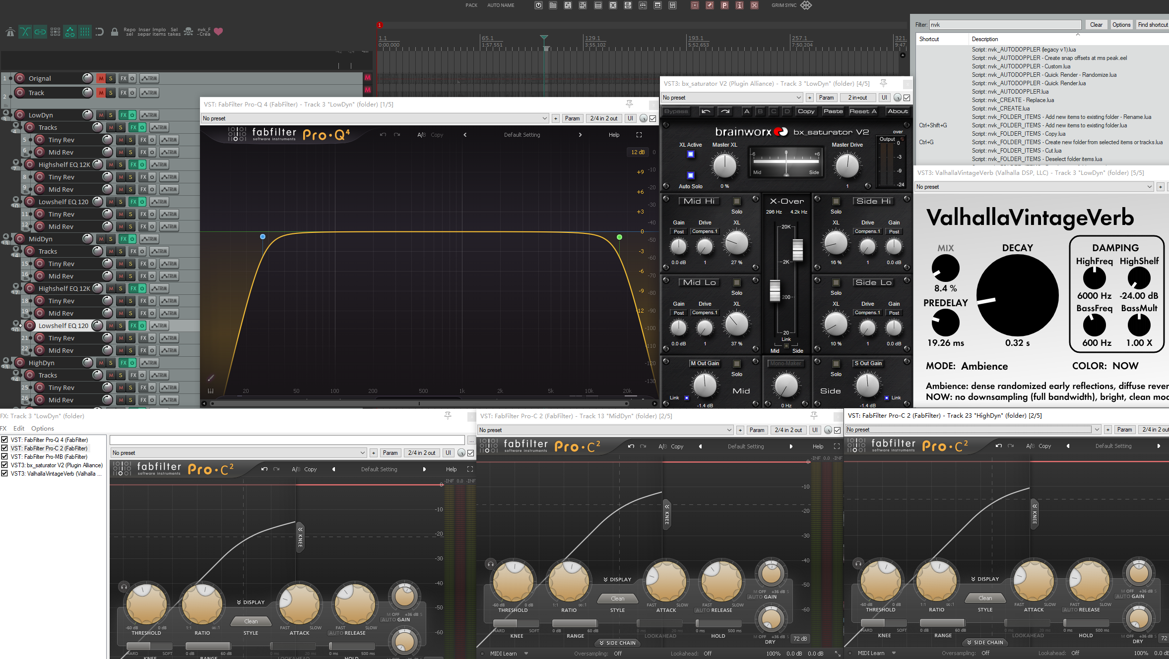Open the bx_saturator preset dropdown
1169x659 pixels.
click(732, 98)
